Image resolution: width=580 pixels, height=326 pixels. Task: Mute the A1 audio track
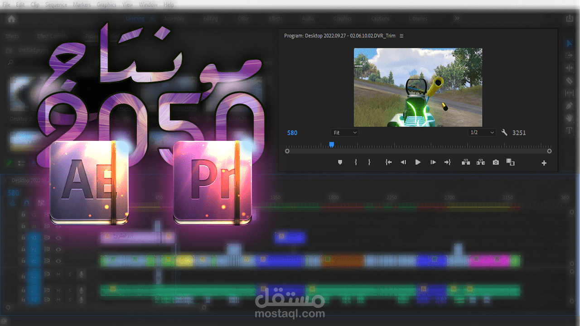58,274
